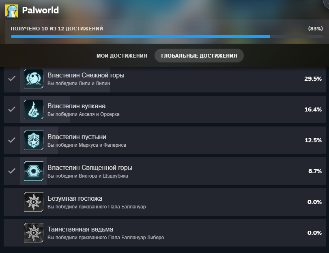Select the title Властелин вулкана
Image resolution: width=329 pixels, height=253 pixels.
point(76,106)
